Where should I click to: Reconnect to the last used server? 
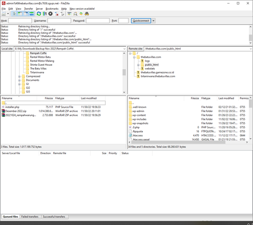click(62, 14)
